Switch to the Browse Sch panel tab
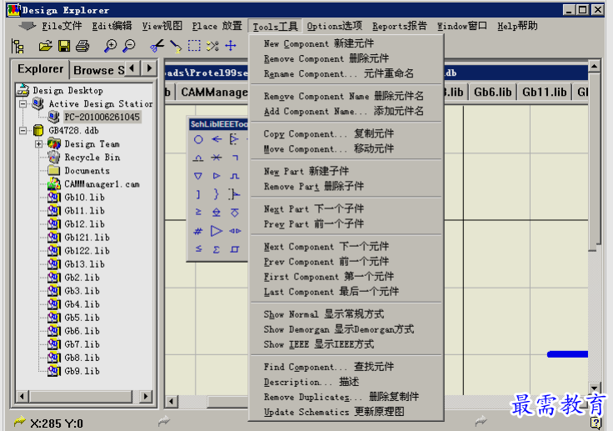Screen dimensions: 613x431 97,70
